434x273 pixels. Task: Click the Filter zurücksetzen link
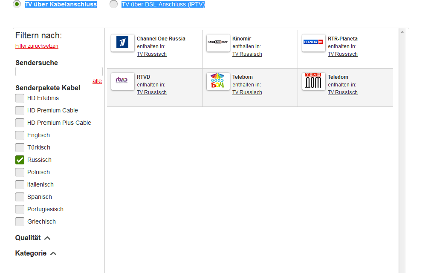(x=37, y=46)
